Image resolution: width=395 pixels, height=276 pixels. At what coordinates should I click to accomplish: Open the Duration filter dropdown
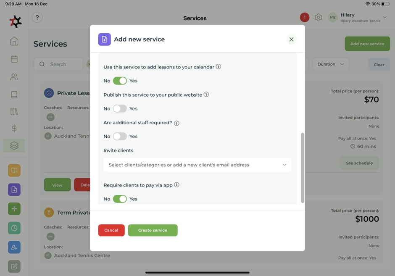pyautogui.click(x=330, y=64)
